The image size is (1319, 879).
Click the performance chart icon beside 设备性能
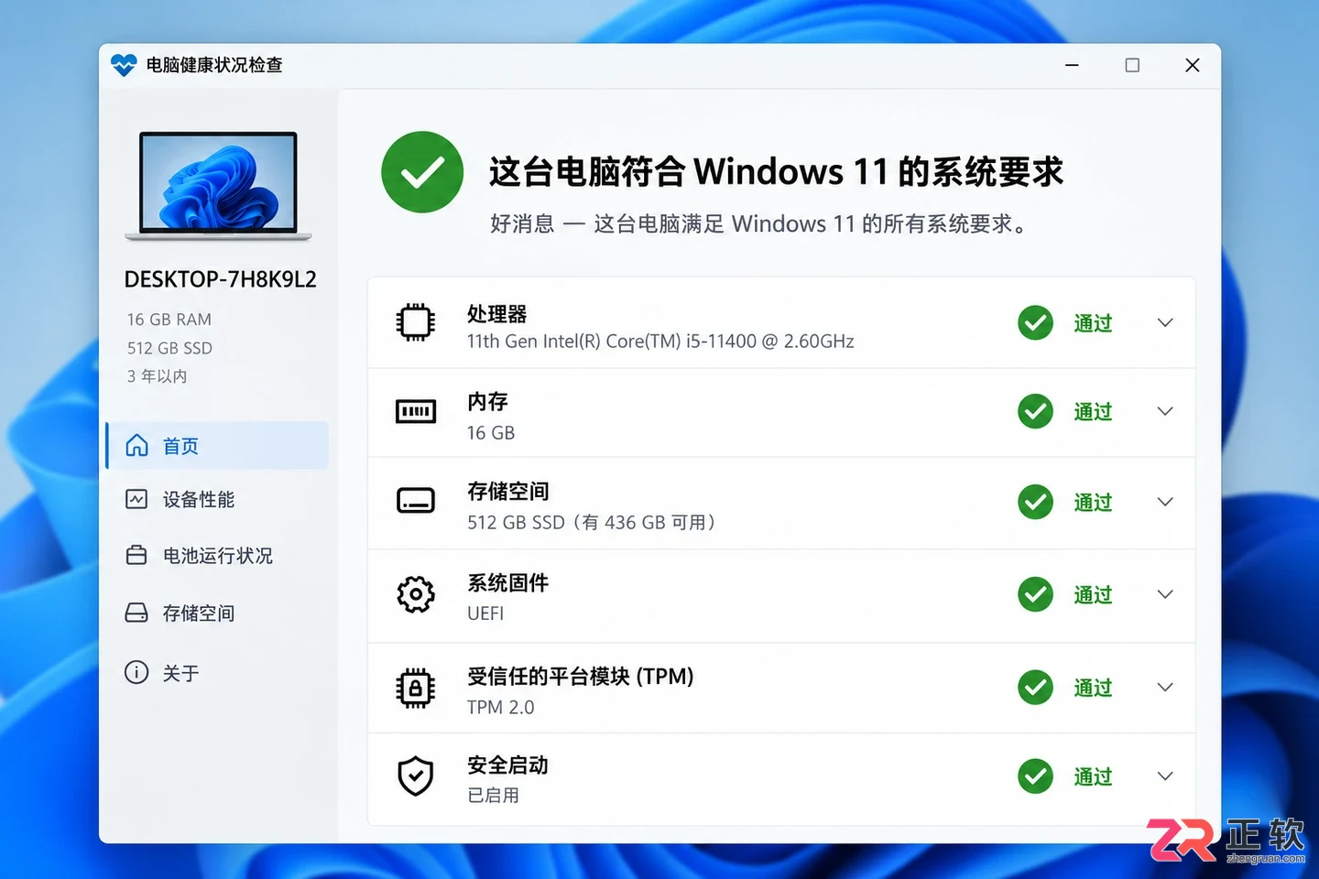tap(136, 499)
